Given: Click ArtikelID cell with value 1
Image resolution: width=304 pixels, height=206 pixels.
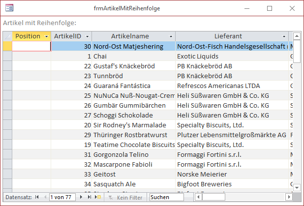Looking at the screenshot, I should tap(71, 56).
